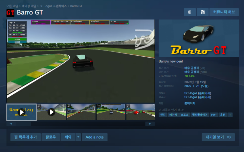
Task: Click the book-shaped icon button beside Community Hub
Action: click(x=190, y=12)
